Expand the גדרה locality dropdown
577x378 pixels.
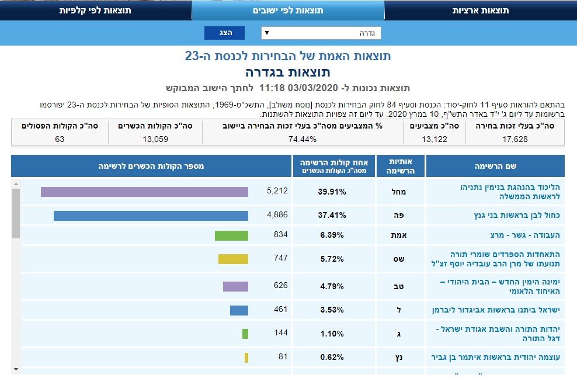321,33
